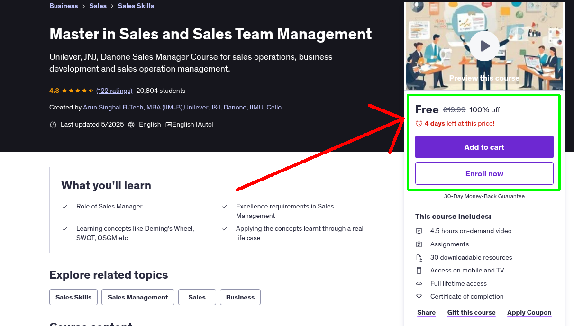Image resolution: width=574 pixels, height=326 pixels.
Task: Open the Sales breadcrumb link
Action: point(98,6)
